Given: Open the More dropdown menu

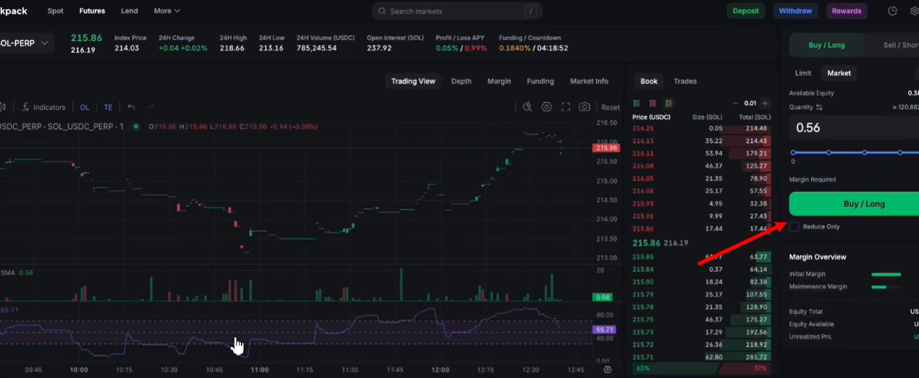Looking at the screenshot, I should coord(167,11).
